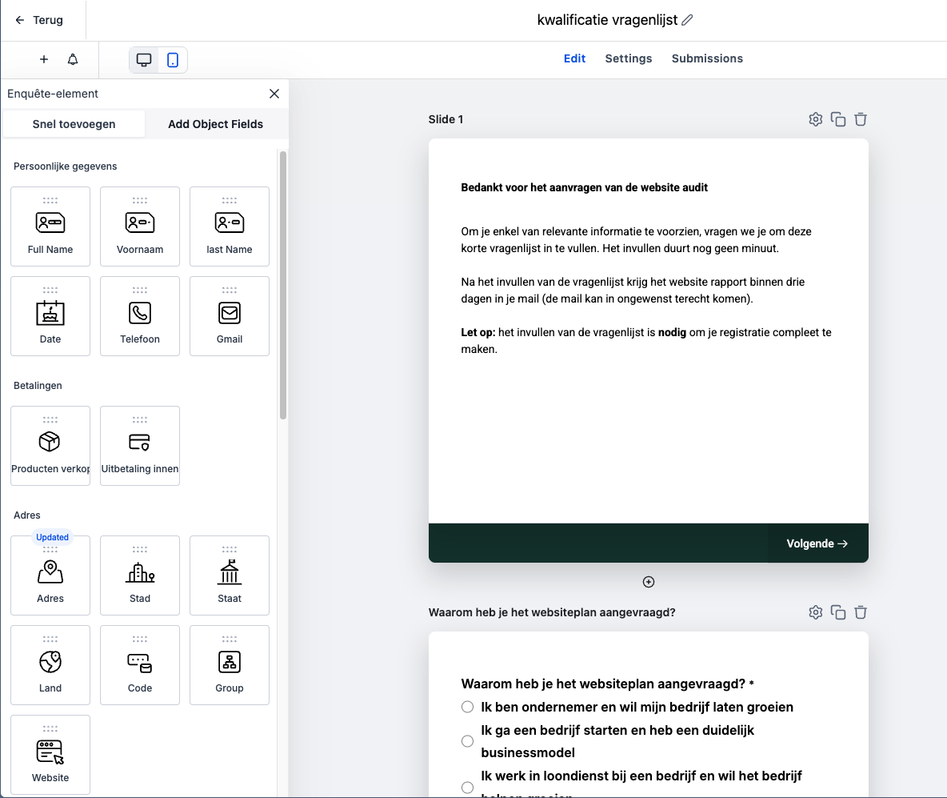The image size is (947, 798).
Task: Choose the Date field element
Action: (x=50, y=316)
